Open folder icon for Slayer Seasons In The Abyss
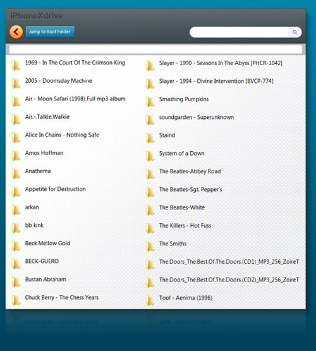Viewport: 316px width, 351px height. (x=150, y=66)
